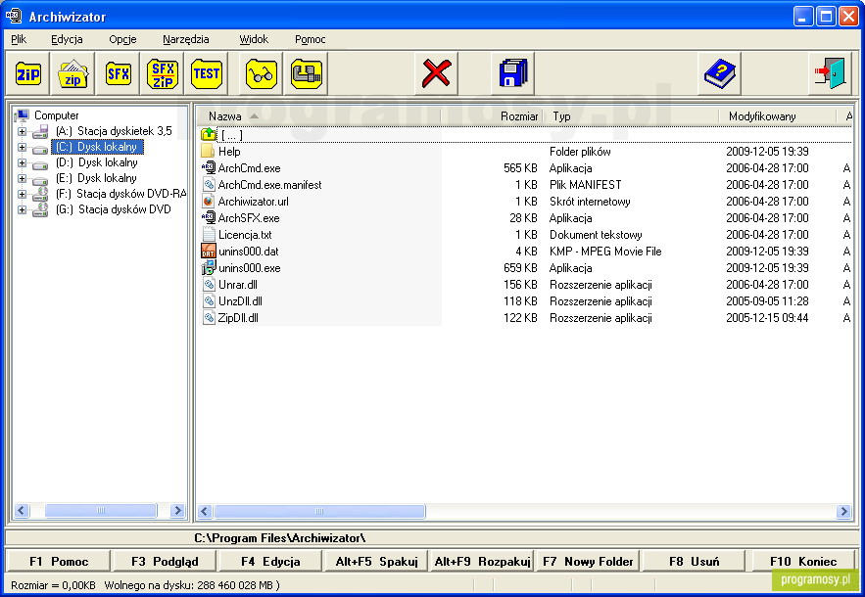Click file list scrollbar left arrow
Image resolution: width=865 pixels, height=597 pixels.
click(205, 512)
